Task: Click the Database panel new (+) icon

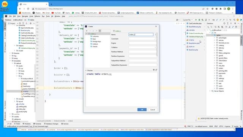Action: (x=208, y=27)
